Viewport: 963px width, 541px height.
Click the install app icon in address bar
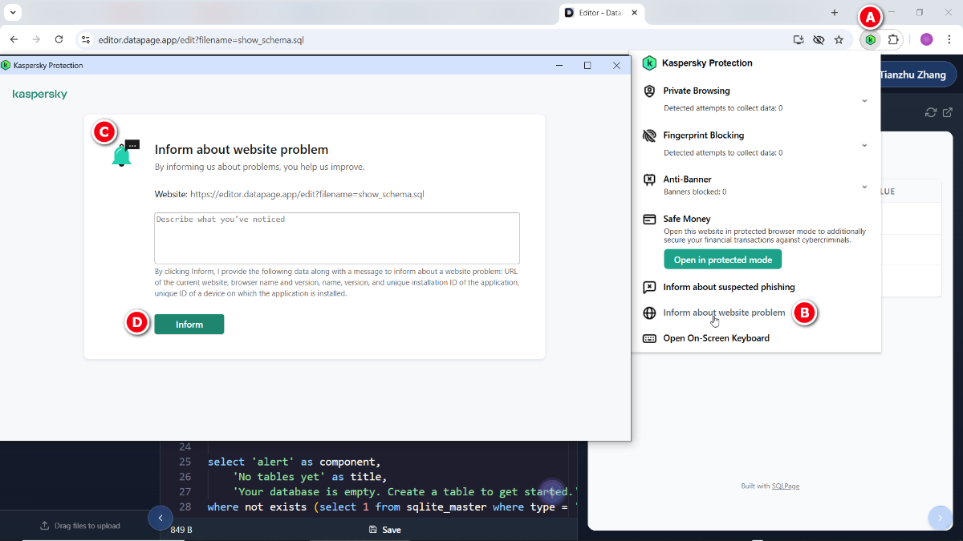tap(798, 39)
